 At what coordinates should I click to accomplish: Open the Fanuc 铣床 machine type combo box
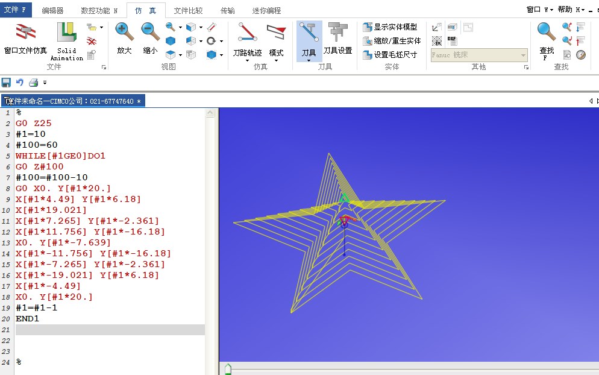coord(479,55)
